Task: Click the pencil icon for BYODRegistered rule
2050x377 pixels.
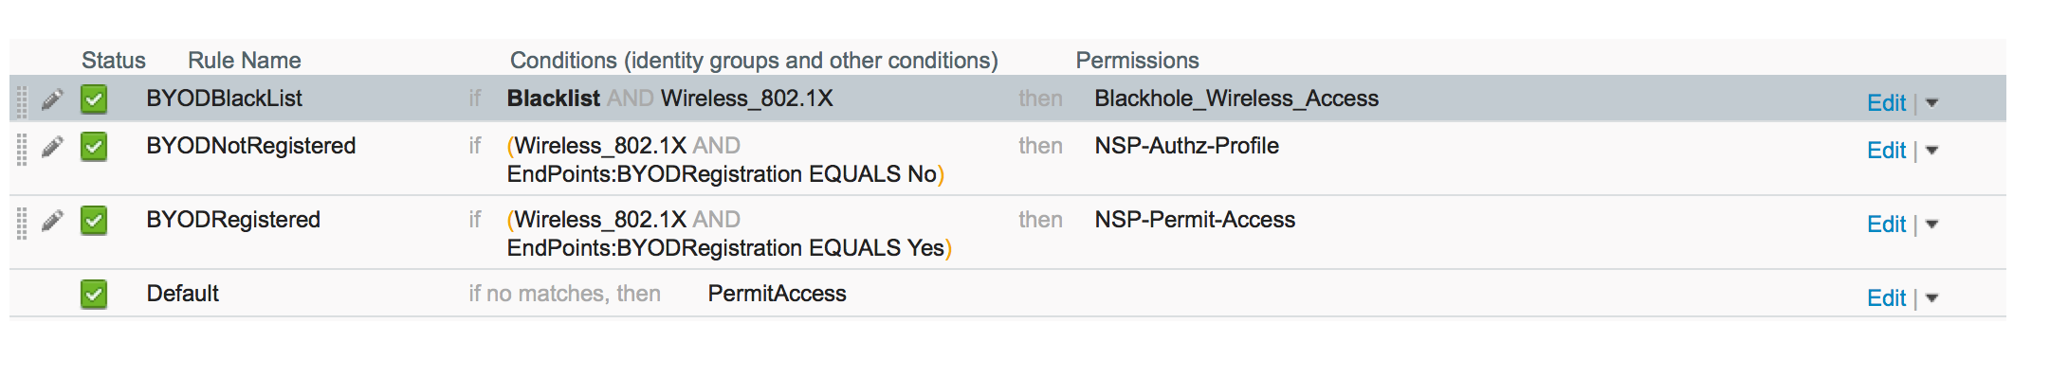Action: click(52, 220)
